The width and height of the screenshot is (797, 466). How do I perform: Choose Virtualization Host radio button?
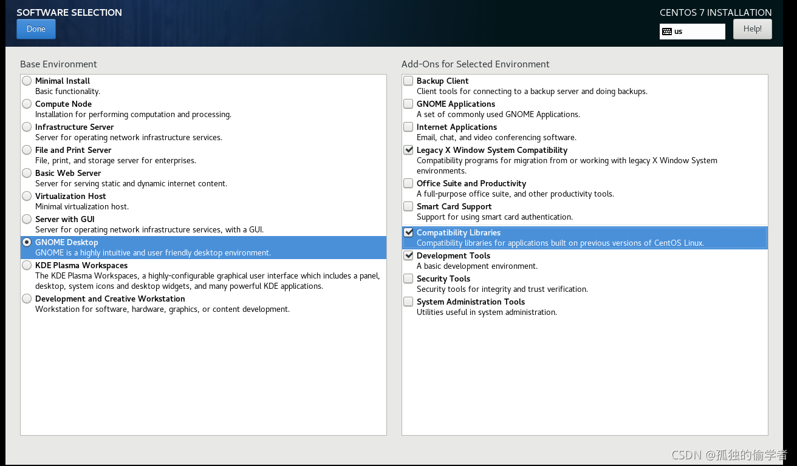pyautogui.click(x=27, y=196)
